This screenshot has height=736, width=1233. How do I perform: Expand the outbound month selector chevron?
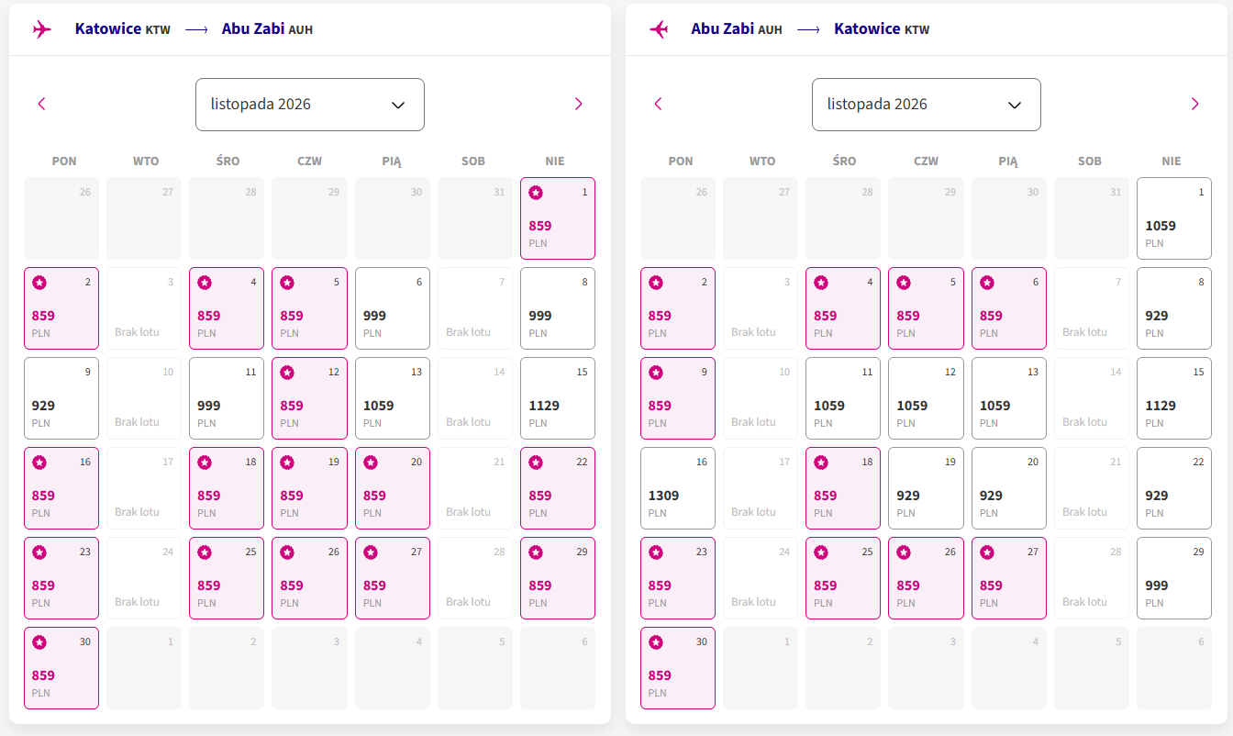click(398, 105)
